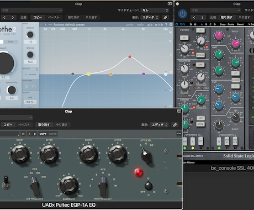Toggle the bx_console SSL plugin power button
Image resolution: width=254 pixels, height=210 pixels.
(183, 14)
